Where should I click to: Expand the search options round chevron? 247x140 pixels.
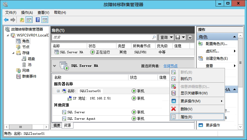190,37
